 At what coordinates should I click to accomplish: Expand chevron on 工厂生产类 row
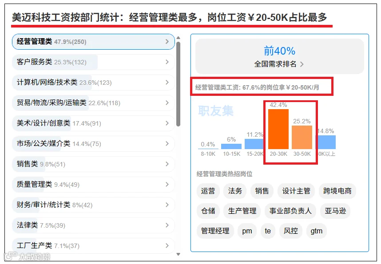click(167, 245)
